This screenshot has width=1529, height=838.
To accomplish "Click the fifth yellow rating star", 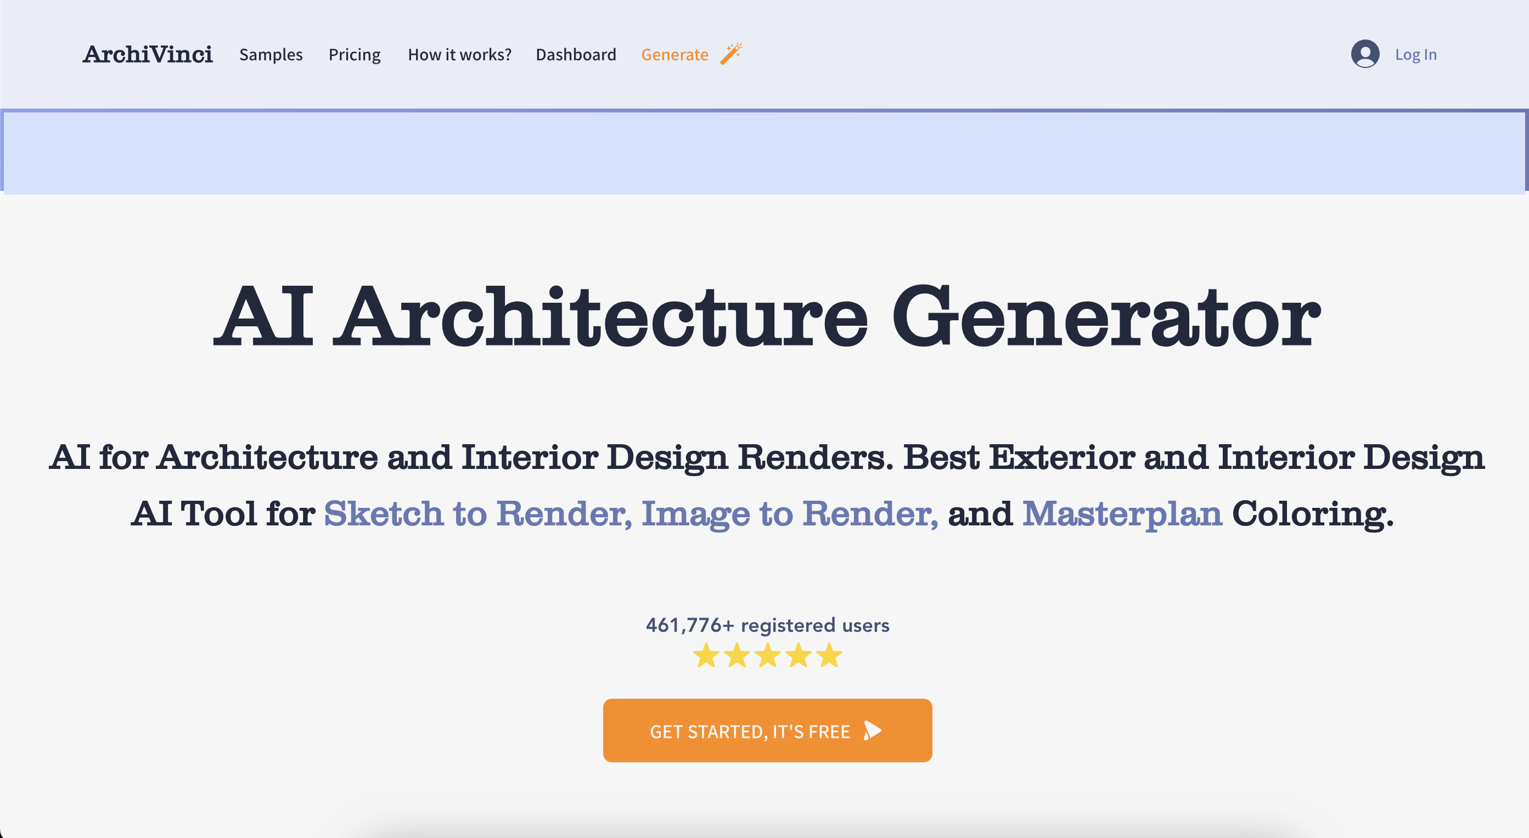I will (x=829, y=655).
